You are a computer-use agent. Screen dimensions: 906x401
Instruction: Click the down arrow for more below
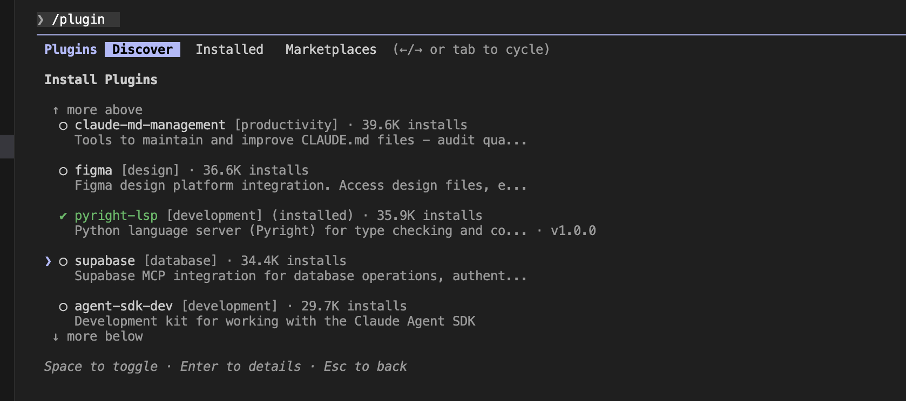(x=56, y=337)
